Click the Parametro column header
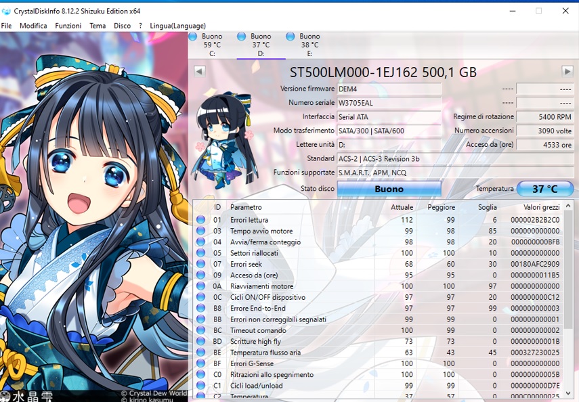Image resolution: width=579 pixels, height=402 pixels. 246,207
